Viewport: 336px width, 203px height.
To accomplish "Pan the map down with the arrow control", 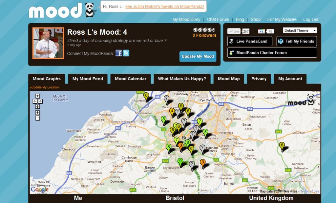I will point(37,106).
